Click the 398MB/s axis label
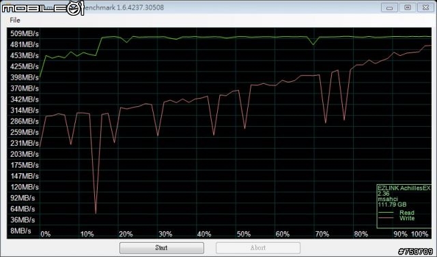 tap(25, 77)
